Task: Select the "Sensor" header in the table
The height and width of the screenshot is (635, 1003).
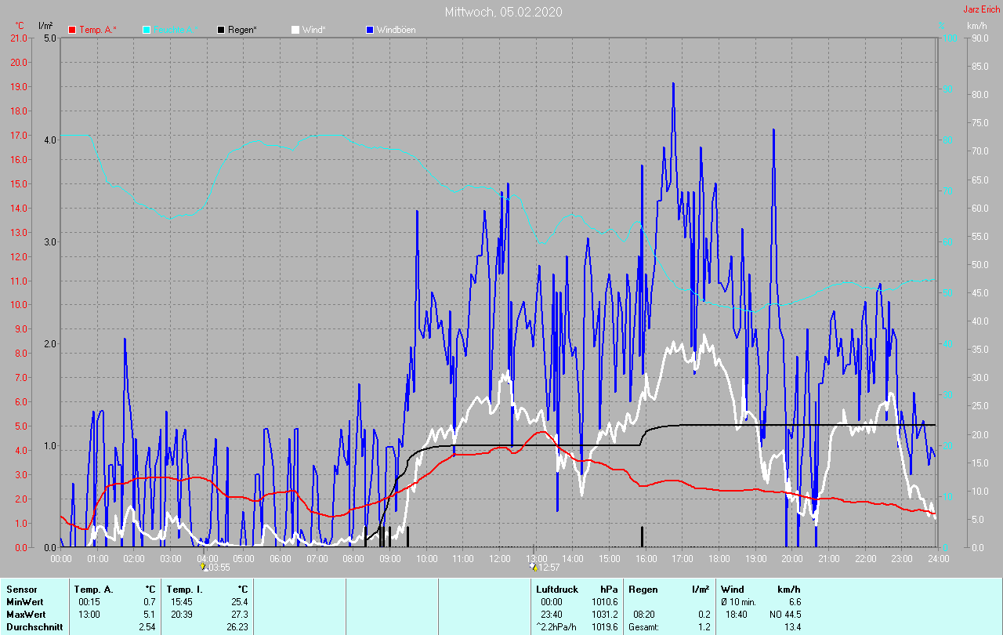Action: 21,590
